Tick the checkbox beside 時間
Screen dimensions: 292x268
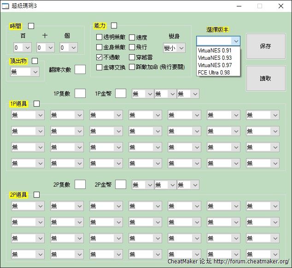[31, 26]
